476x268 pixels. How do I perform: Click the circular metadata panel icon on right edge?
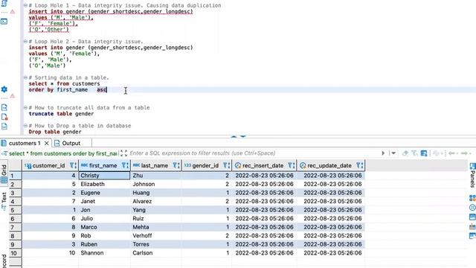472,208
